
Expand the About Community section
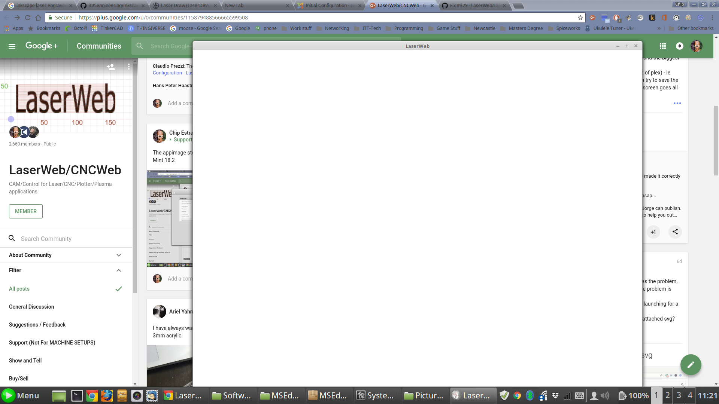point(66,255)
